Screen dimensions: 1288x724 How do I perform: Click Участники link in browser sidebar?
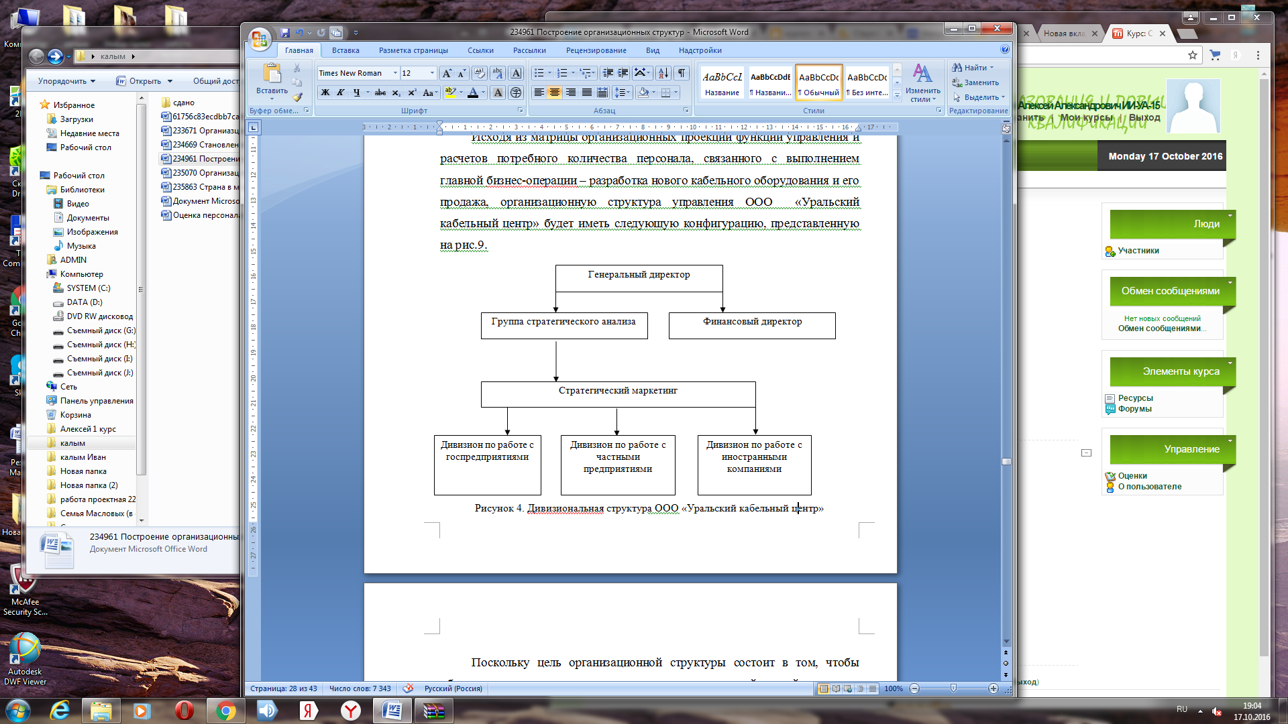[1138, 251]
